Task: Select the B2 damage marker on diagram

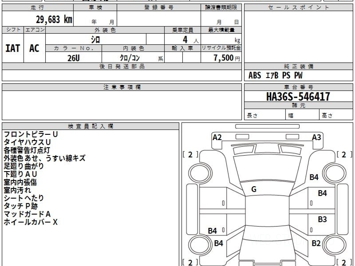Action: [316, 243]
